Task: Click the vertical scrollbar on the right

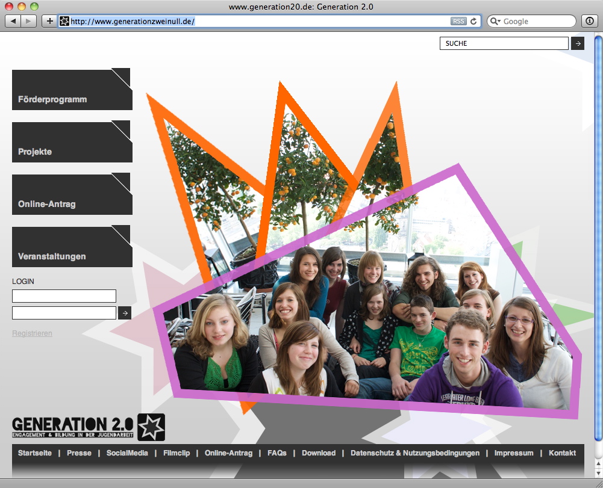Action: [x=598, y=241]
